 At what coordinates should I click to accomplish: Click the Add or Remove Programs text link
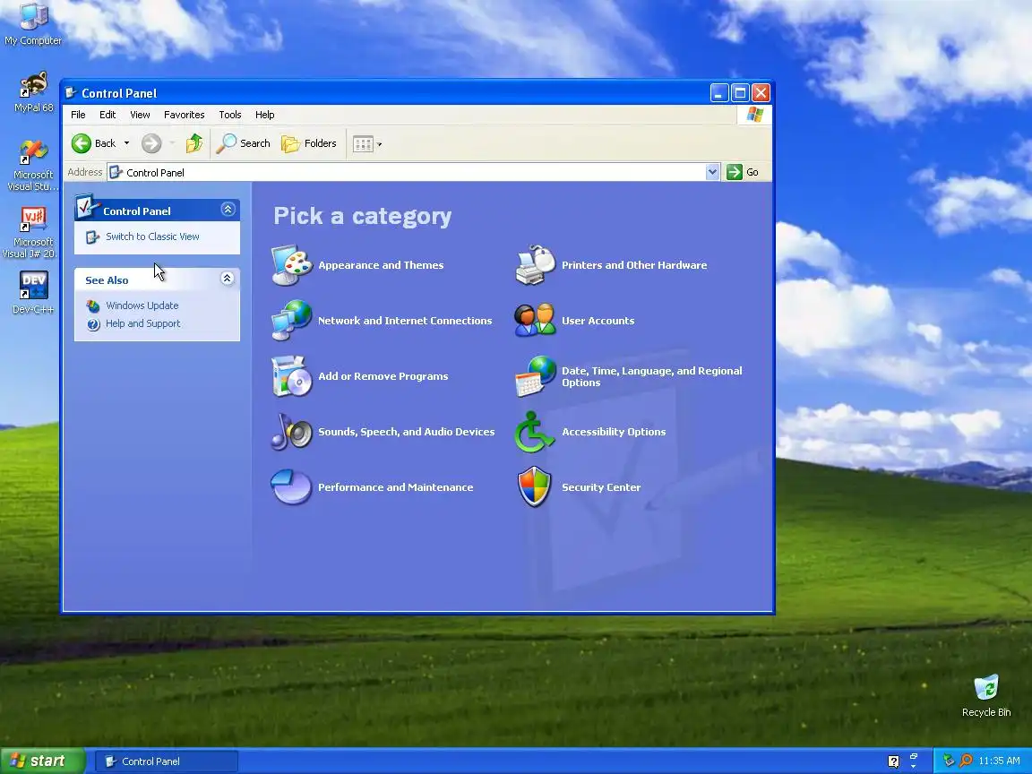pyautogui.click(x=383, y=376)
